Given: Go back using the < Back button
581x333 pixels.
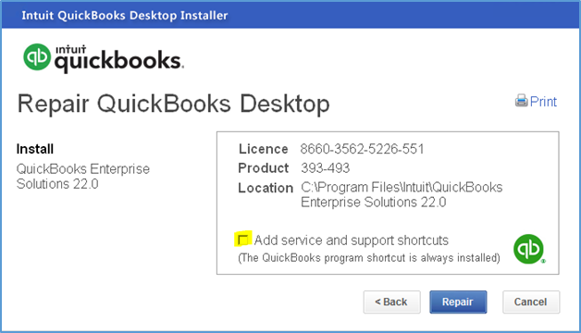Looking at the screenshot, I should [391, 302].
